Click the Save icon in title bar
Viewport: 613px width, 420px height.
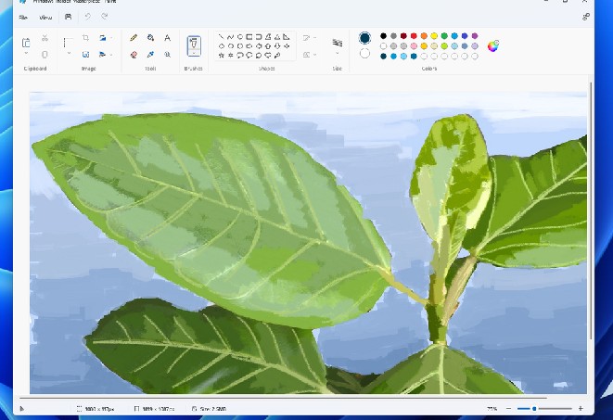[69, 17]
